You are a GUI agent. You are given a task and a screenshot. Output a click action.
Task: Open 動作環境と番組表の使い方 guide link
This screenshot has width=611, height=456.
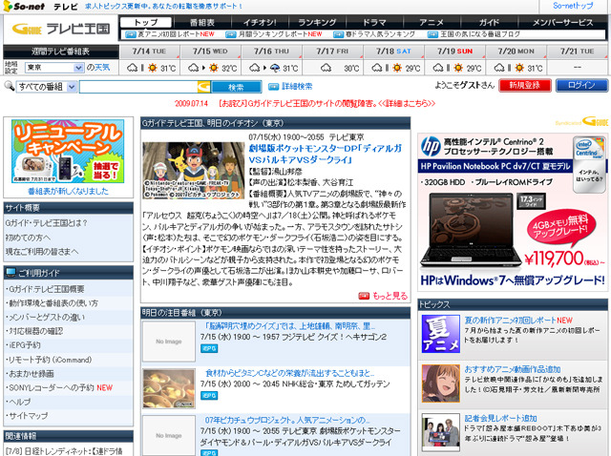(x=53, y=303)
